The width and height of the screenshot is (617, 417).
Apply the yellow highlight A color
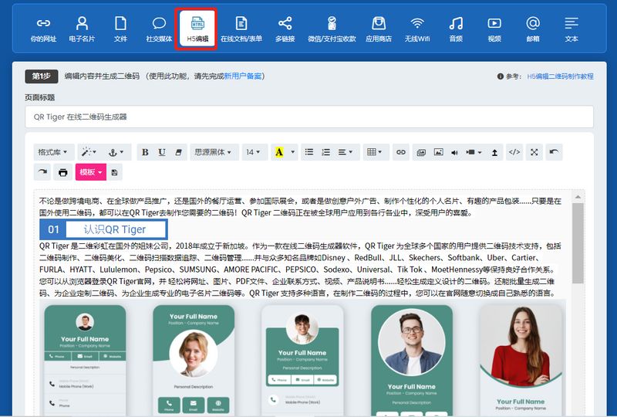pos(279,152)
